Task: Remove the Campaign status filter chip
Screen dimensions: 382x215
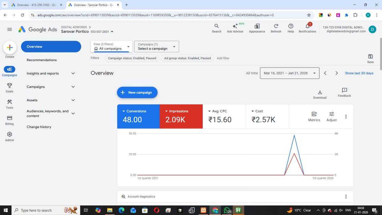Action: click(x=132, y=58)
